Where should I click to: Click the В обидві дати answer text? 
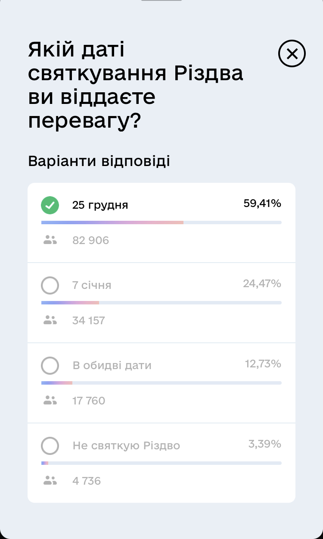point(112,366)
